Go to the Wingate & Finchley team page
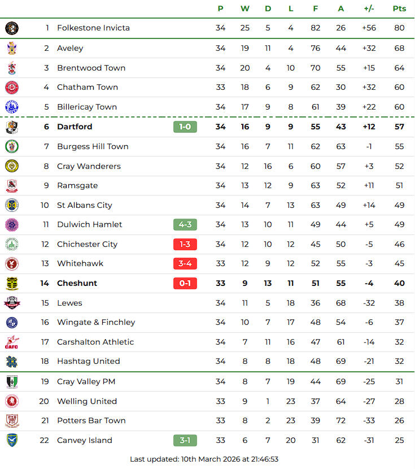Image resolution: width=415 pixels, height=469 pixels. (96, 322)
